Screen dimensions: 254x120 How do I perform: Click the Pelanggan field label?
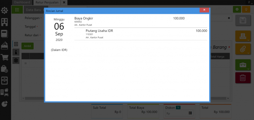tap(32, 18)
